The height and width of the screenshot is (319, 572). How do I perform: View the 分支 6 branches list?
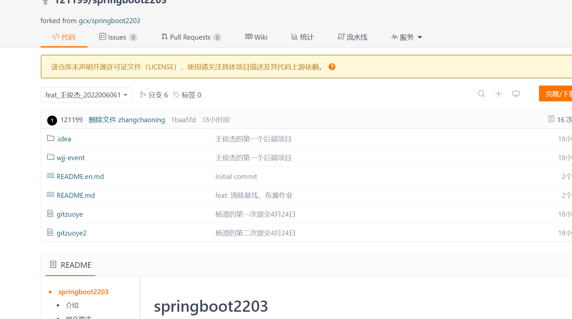pyautogui.click(x=154, y=95)
